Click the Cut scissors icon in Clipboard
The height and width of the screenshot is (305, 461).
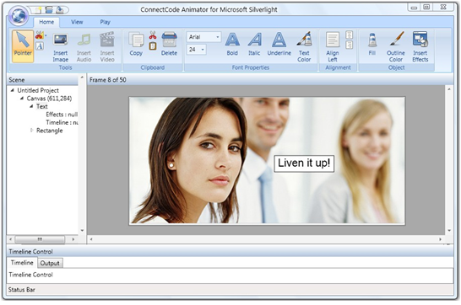(x=153, y=35)
